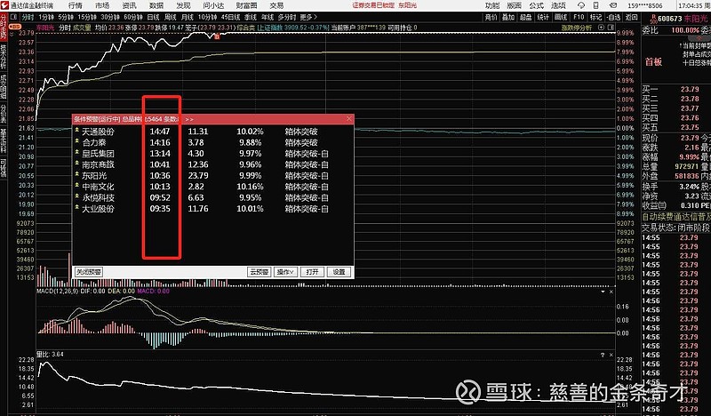Viewport: 711px width, 416px height.
Task: Open the 问小达 menu
Action: (213, 5)
